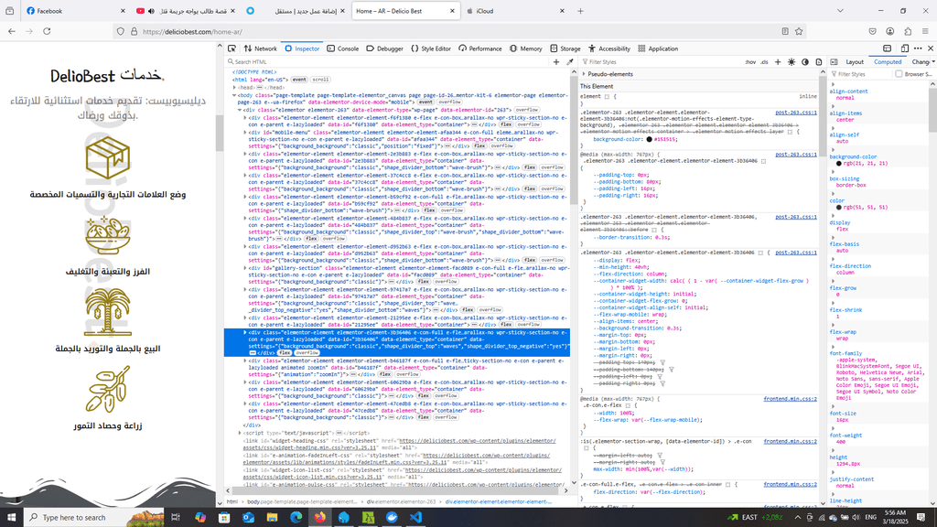Toggle the flex badge on the highlighted div
Screen dimensions: 937x527
[285, 352]
